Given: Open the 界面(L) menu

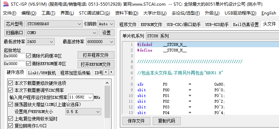Looking at the screenshot, I should (67, 13).
